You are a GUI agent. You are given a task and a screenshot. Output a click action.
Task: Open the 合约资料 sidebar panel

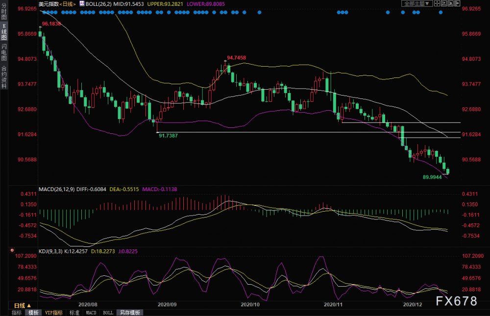click(4, 77)
